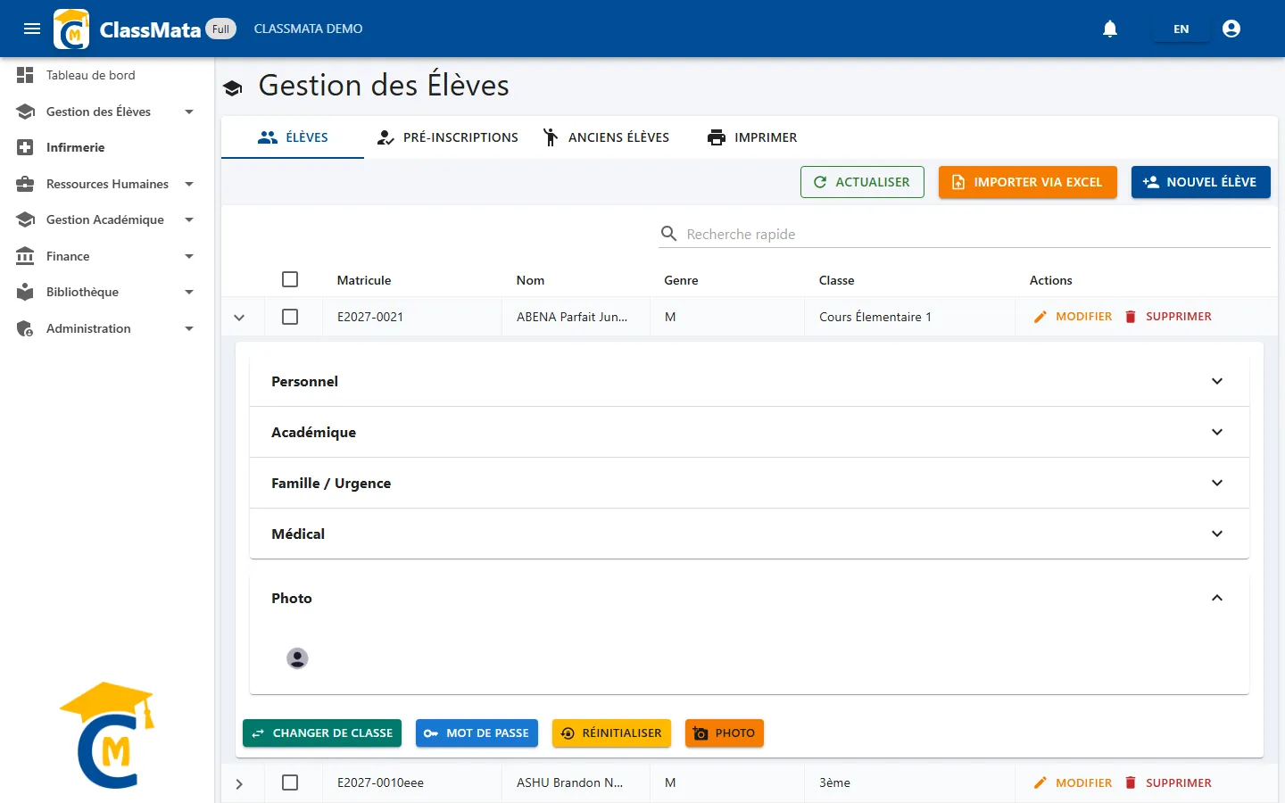This screenshot has height=803, width=1285.
Task: Click the Changer de classe button
Action: click(x=322, y=733)
